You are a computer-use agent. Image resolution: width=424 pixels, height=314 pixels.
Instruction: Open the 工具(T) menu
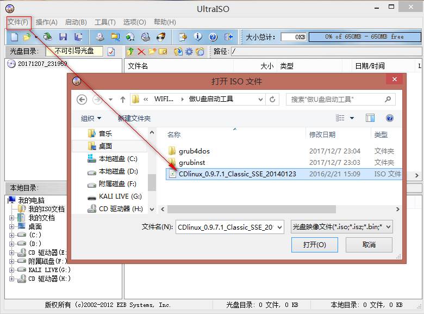coord(105,22)
